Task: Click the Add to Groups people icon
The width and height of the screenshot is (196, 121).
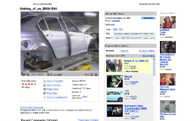Action: pyautogui.click(x=45, y=85)
